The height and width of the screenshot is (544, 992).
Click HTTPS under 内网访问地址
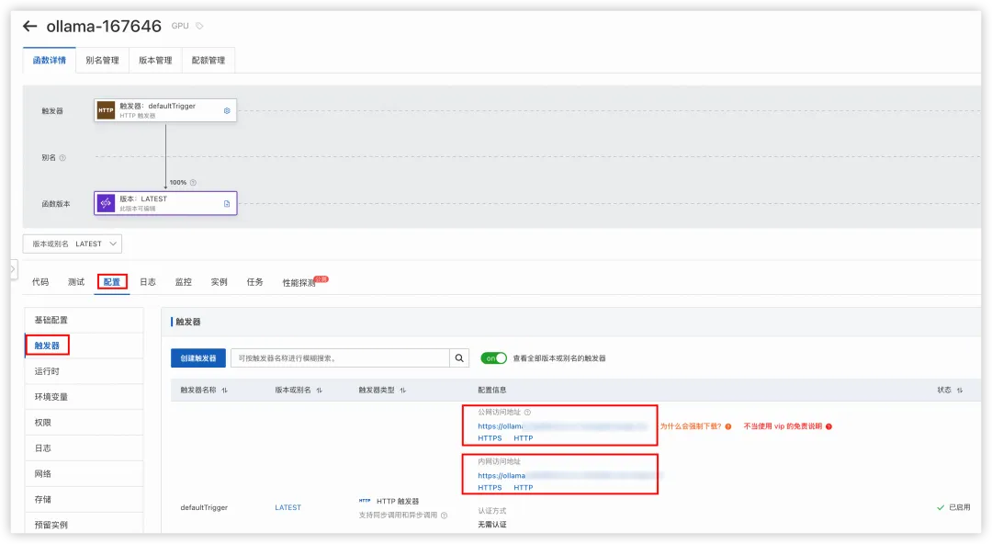tap(490, 488)
